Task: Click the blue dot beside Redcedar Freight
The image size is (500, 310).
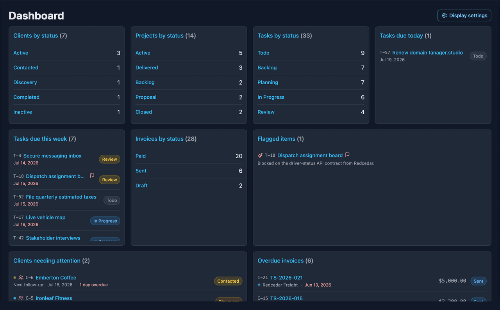Action: (259, 285)
